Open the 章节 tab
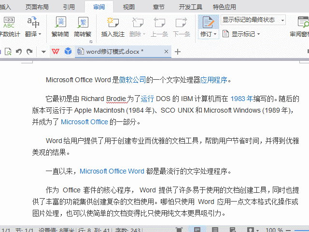The width and height of the screenshot is (309, 232). point(159,7)
